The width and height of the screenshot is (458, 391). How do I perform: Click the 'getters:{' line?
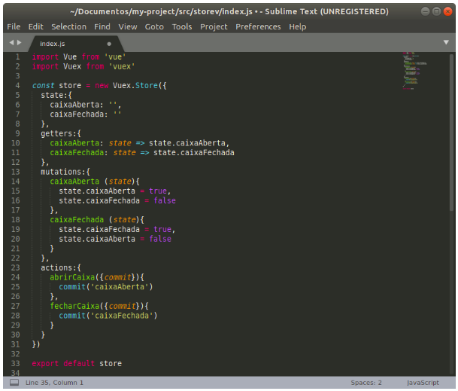pos(61,133)
